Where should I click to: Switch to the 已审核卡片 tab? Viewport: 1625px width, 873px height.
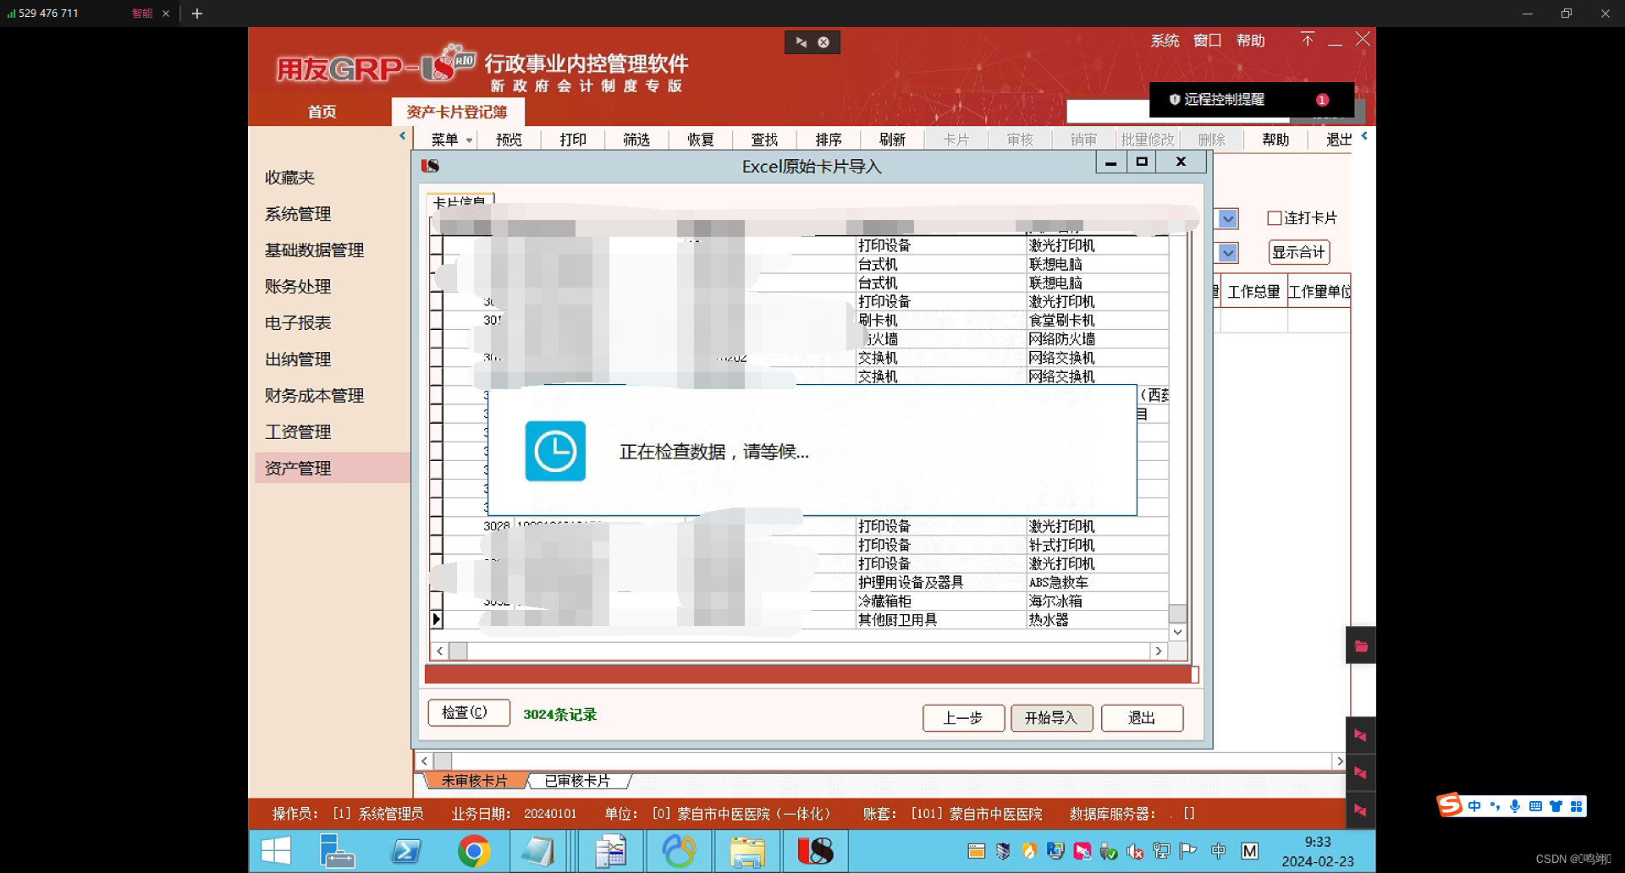click(577, 781)
